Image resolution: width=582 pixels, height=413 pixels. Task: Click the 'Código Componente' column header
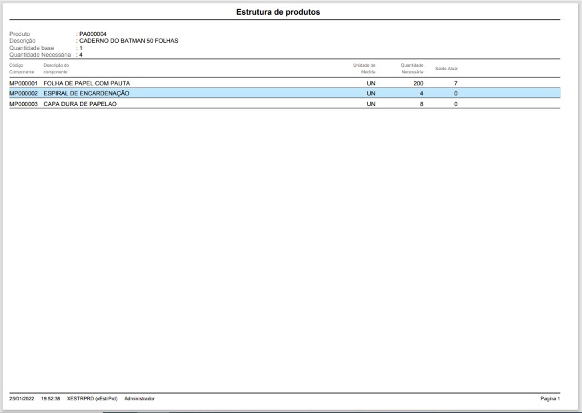point(21,69)
